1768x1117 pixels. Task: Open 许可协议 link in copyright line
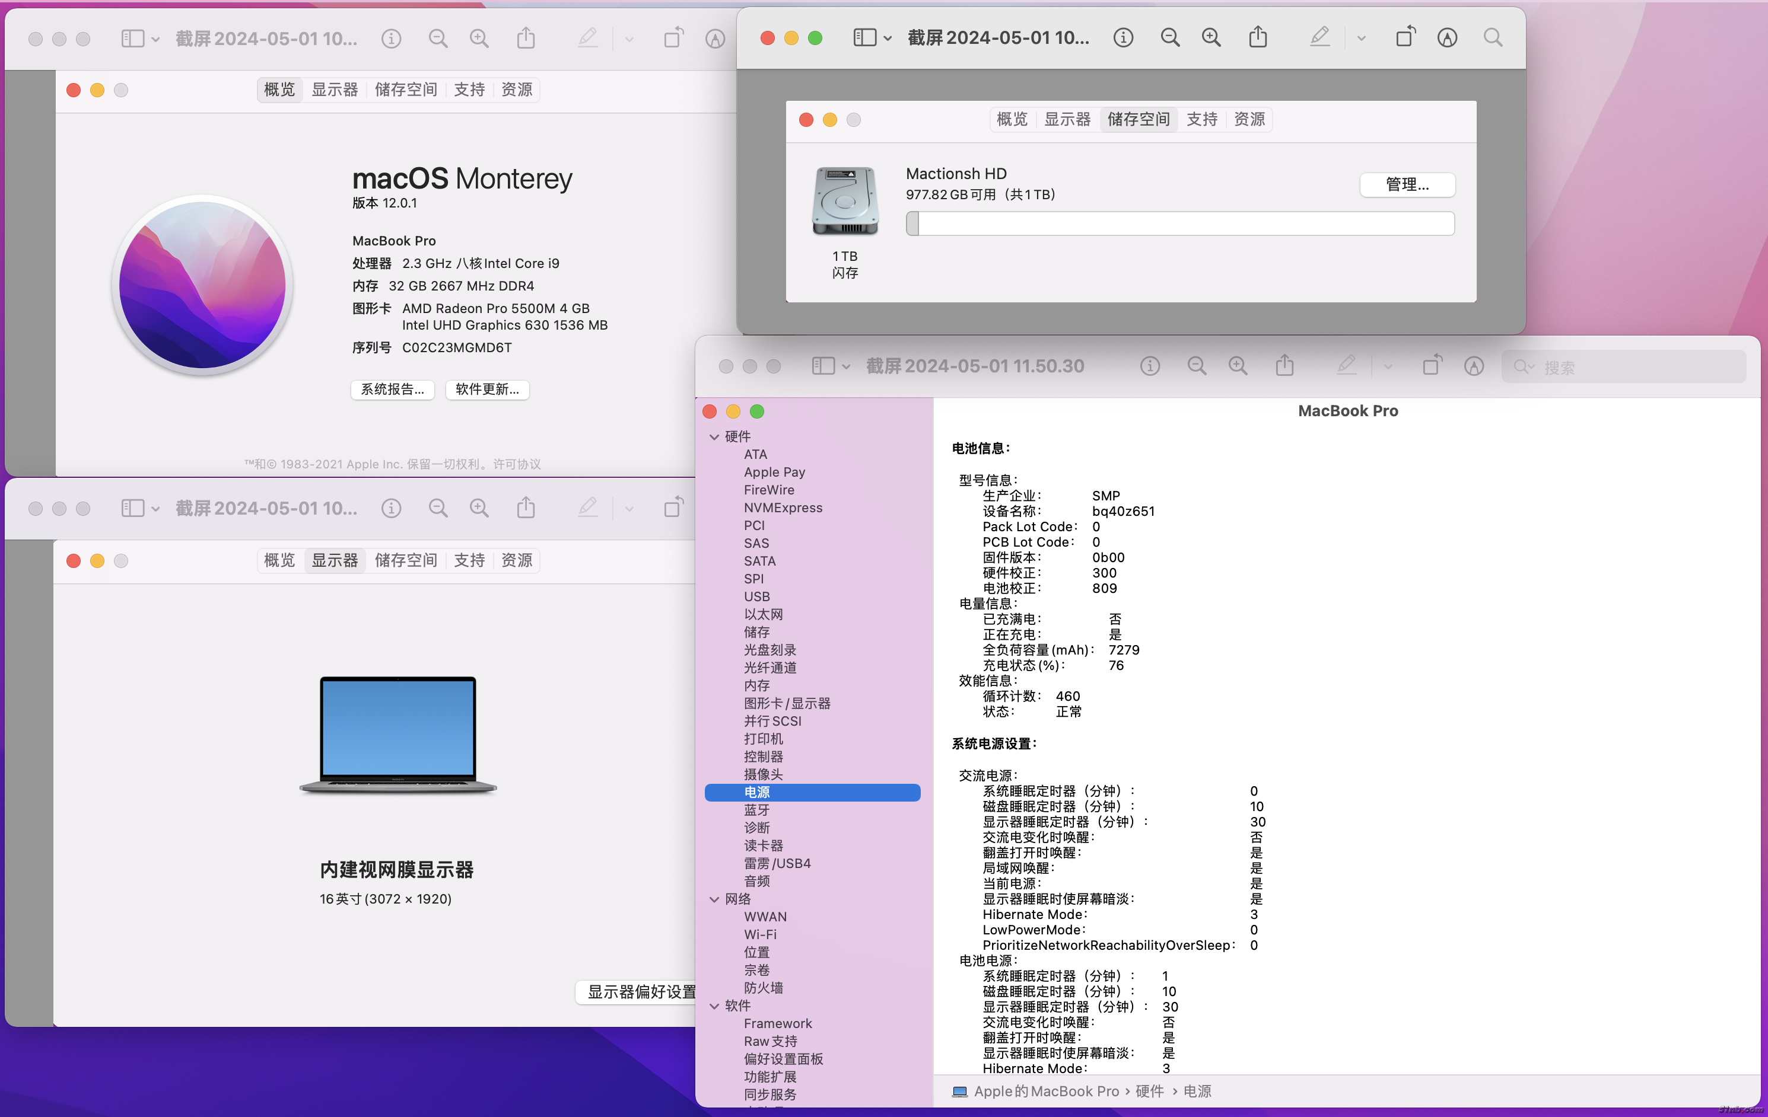click(517, 464)
